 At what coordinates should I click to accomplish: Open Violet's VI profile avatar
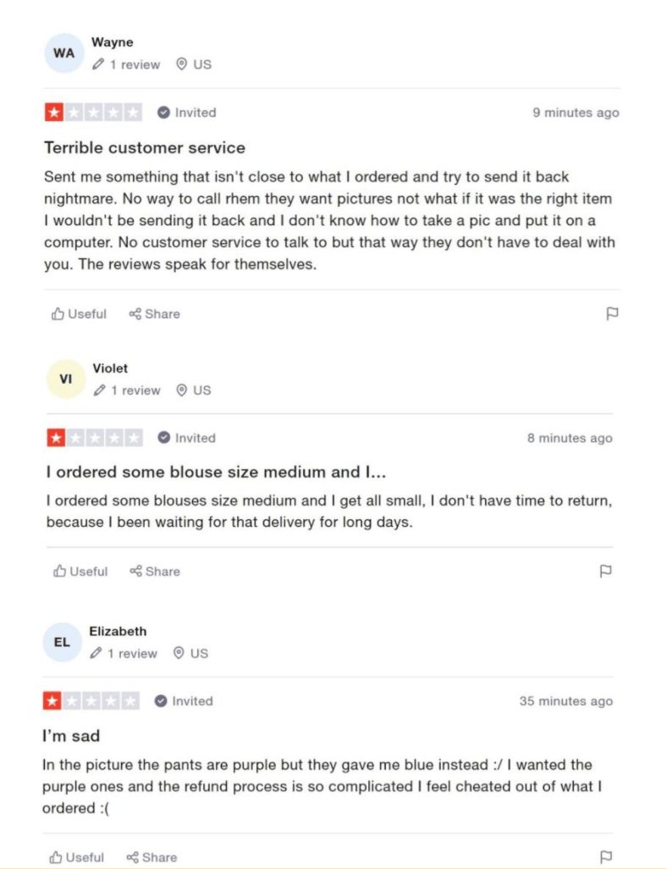66,379
